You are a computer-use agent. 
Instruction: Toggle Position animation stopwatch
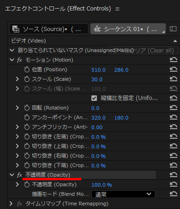[x=27, y=69]
